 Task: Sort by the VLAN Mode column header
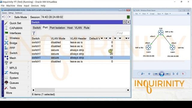click(60, 38)
